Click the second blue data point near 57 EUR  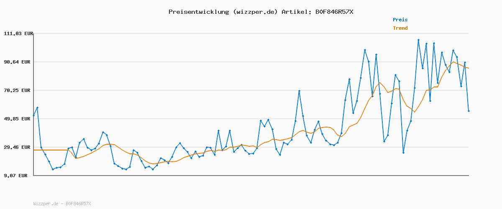coord(37,108)
